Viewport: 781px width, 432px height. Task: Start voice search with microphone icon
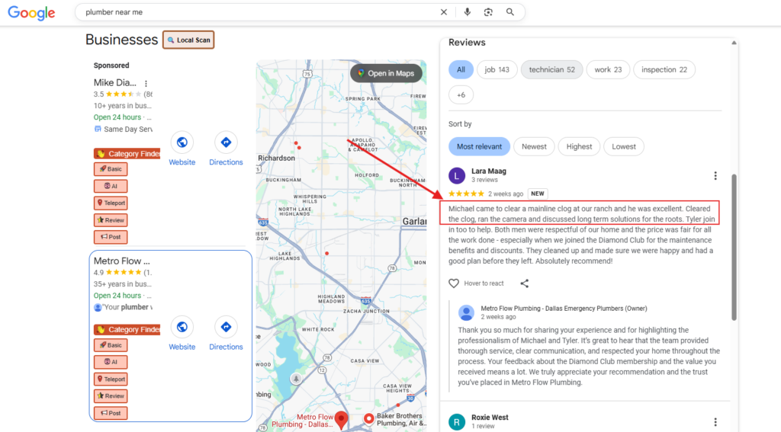(x=467, y=12)
